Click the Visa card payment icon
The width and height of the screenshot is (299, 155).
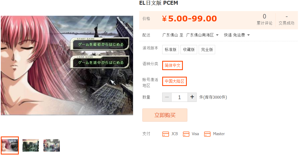[186, 134]
